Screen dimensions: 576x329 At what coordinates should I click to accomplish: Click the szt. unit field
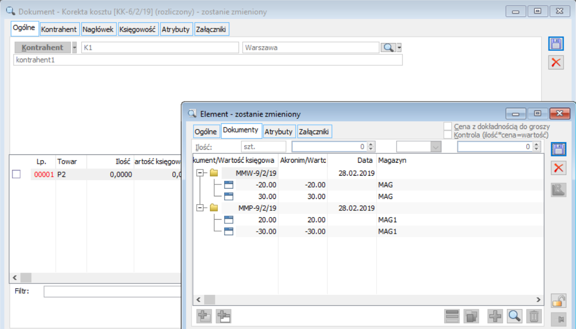pyautogui.click(x=263, y=147)
